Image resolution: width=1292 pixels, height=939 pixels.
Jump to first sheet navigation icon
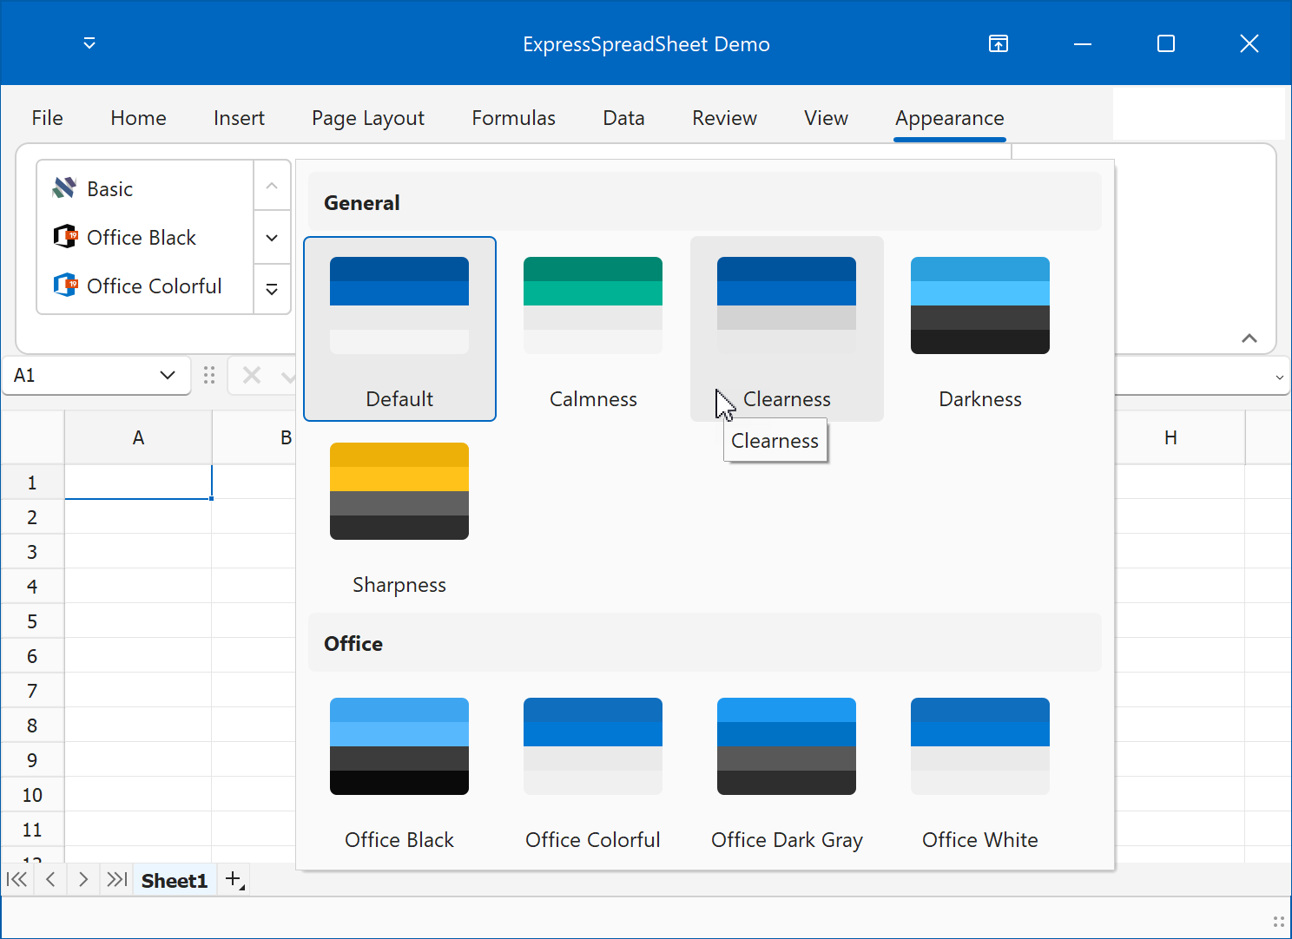(x=16, y=880)
